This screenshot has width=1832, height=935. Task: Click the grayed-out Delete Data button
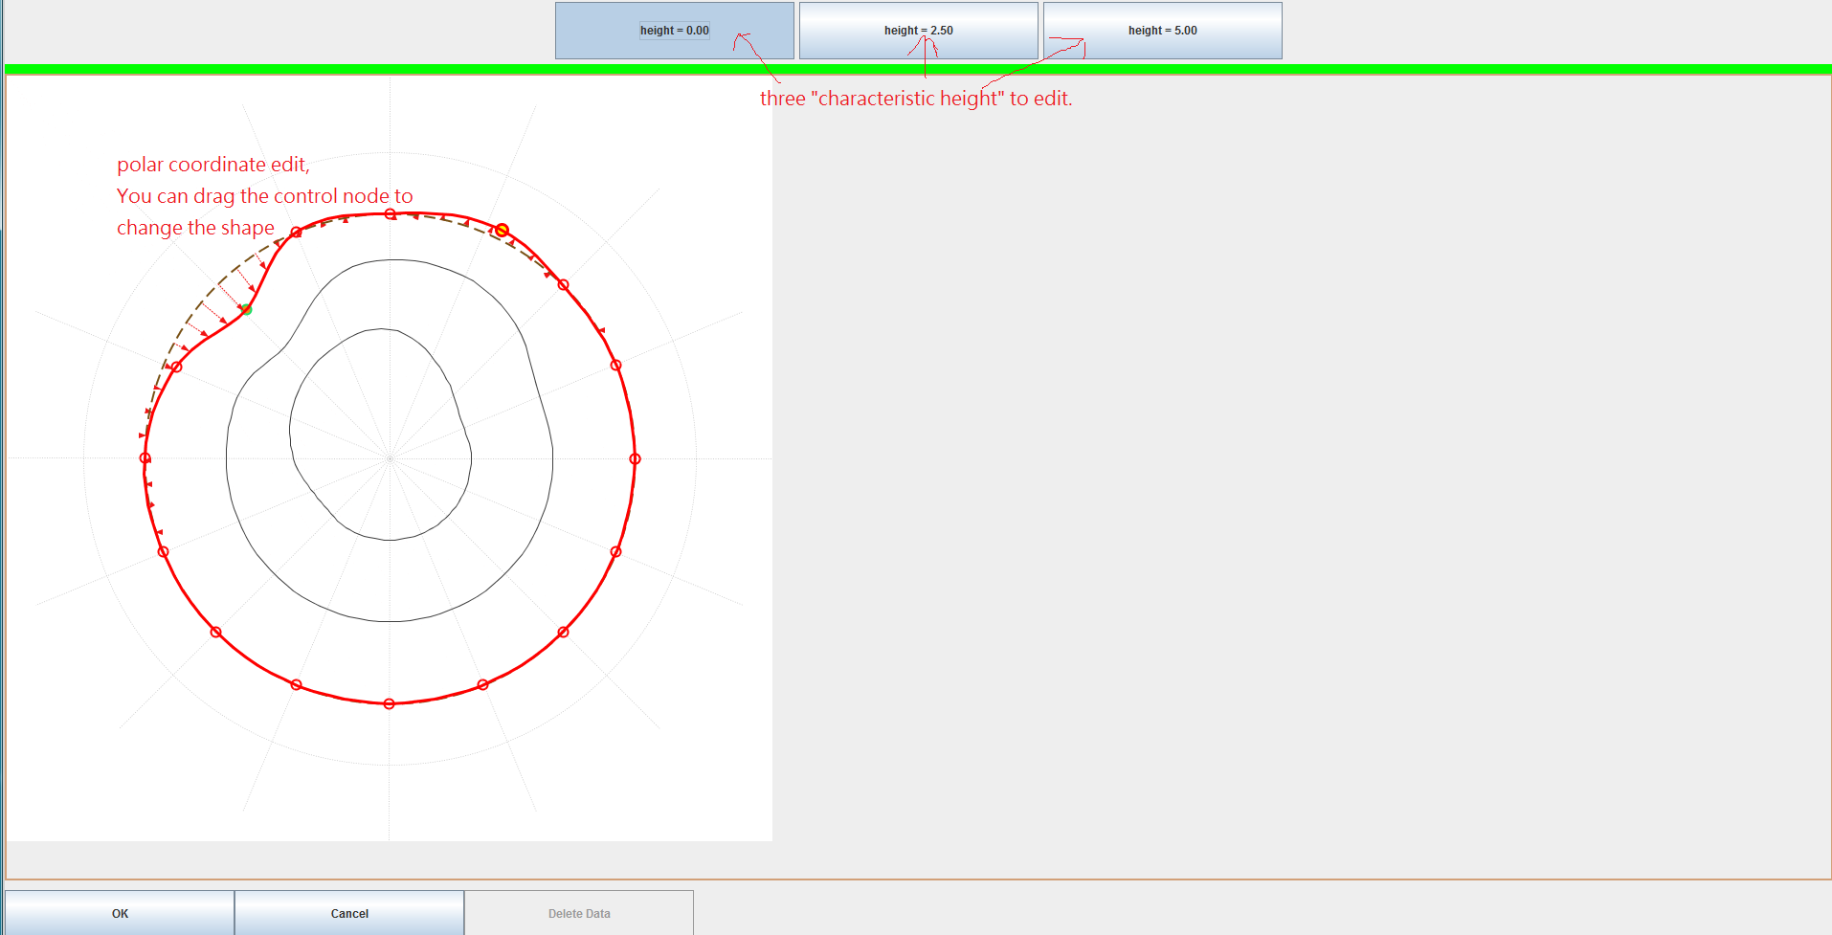click(579, 913)
